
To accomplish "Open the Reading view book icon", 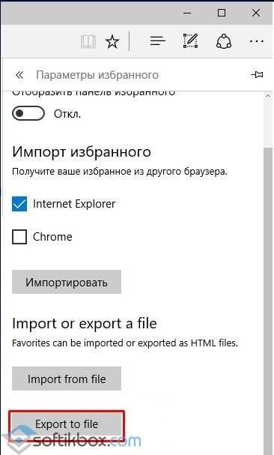I will (x=88, y=41).
